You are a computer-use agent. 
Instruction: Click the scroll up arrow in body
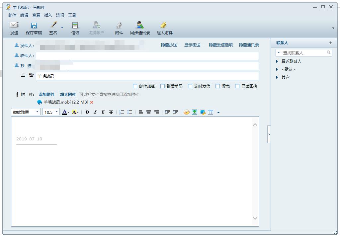[x=255, y=125]
